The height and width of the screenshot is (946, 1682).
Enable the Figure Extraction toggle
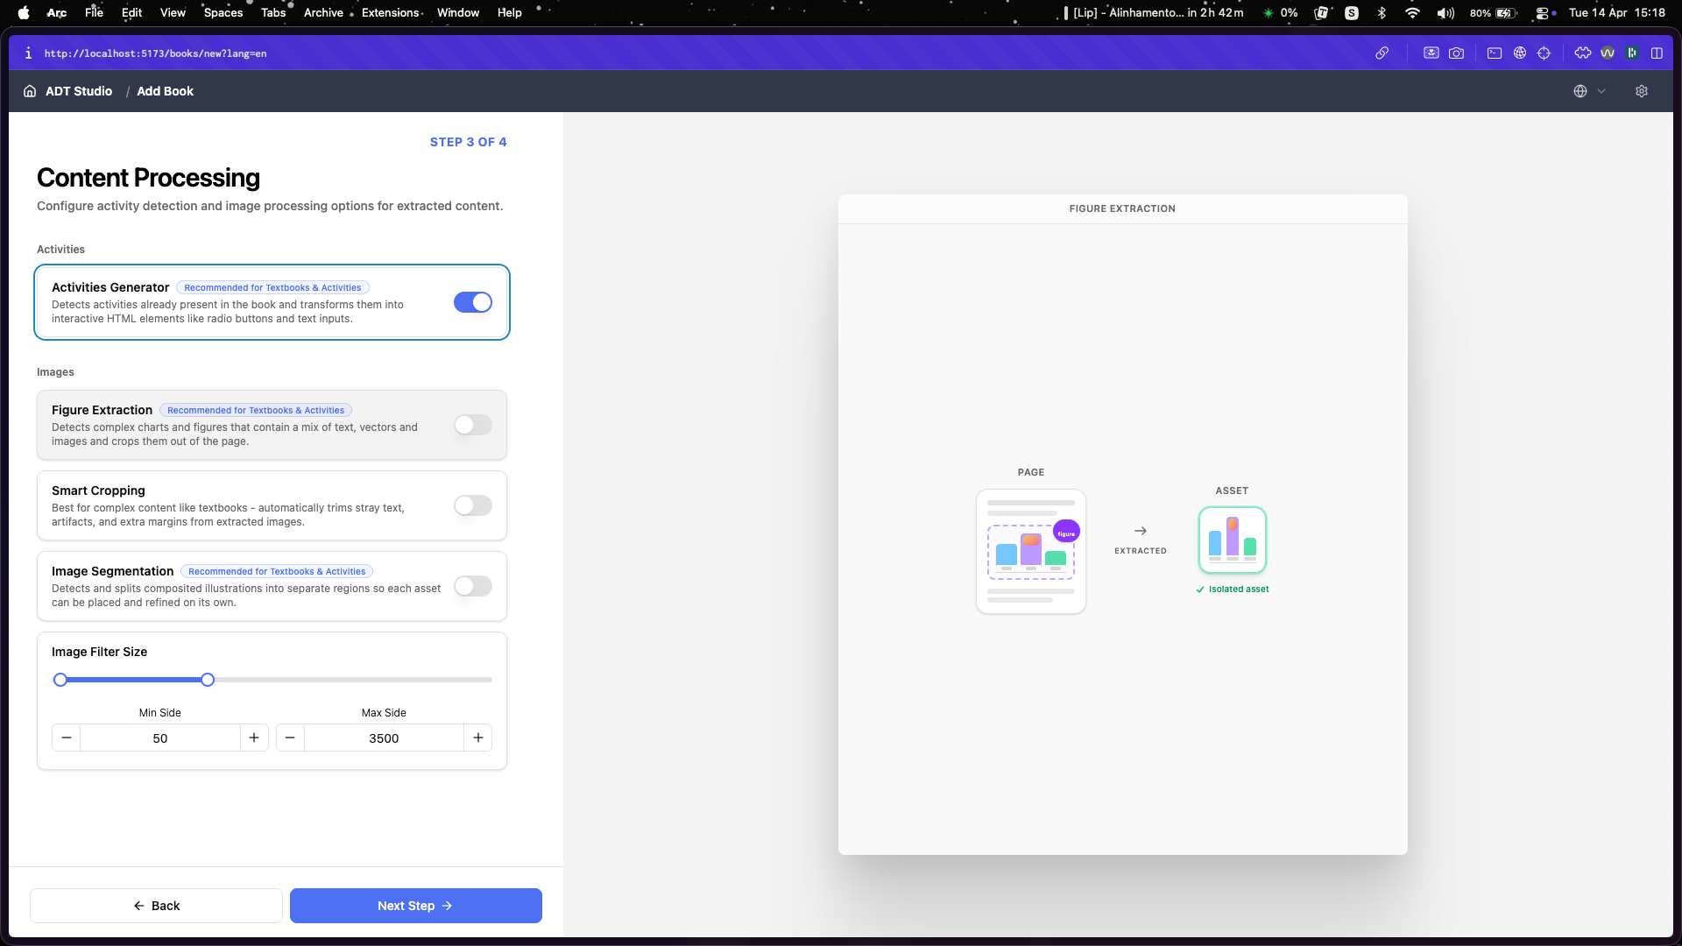point(473,425)
